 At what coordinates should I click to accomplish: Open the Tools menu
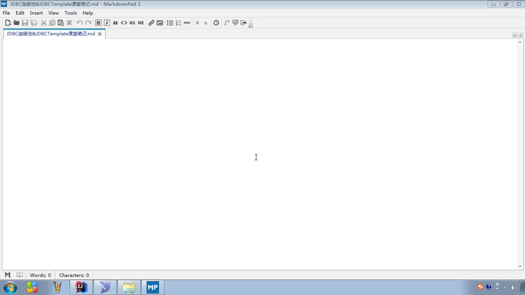pyautogui.click(x=71, y=13)
